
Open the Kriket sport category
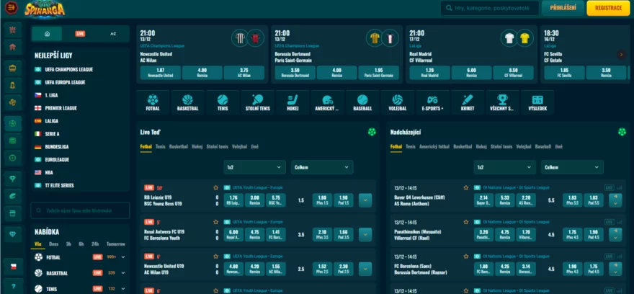pyautogui.click(x=467, y=102)
